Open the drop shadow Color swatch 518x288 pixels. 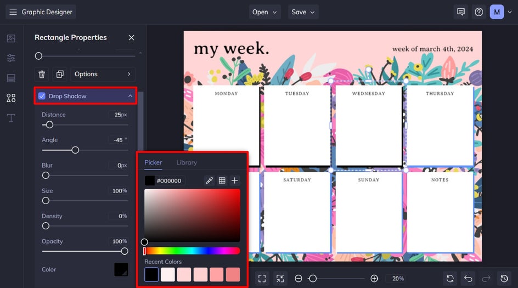121,269
